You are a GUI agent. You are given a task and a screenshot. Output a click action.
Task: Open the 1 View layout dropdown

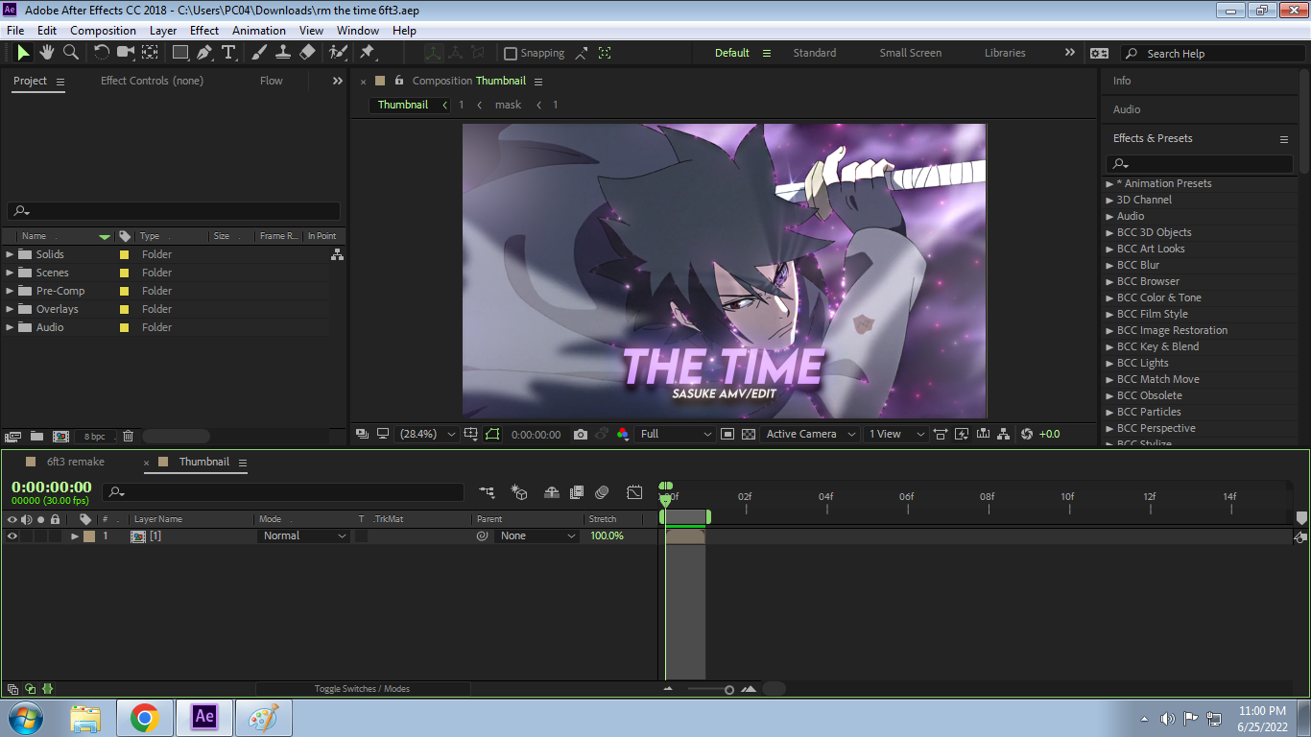click(x=895, y=434)
